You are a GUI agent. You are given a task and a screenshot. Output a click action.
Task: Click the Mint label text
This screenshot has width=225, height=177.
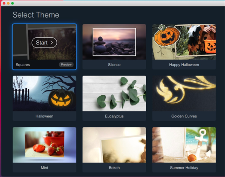pos(45,168)
